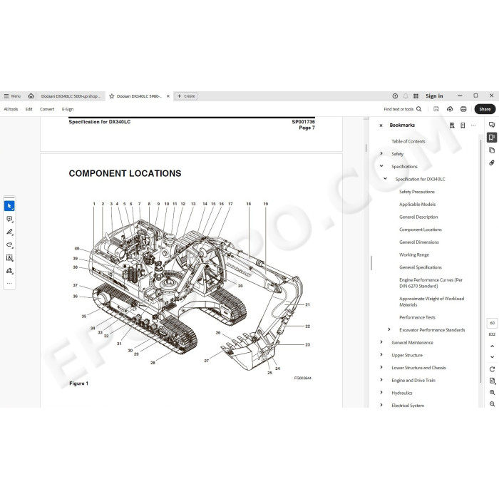This screenshot has width=499, height=499.
Task: Open the notifications bell icon
Action: pos(406,96)
